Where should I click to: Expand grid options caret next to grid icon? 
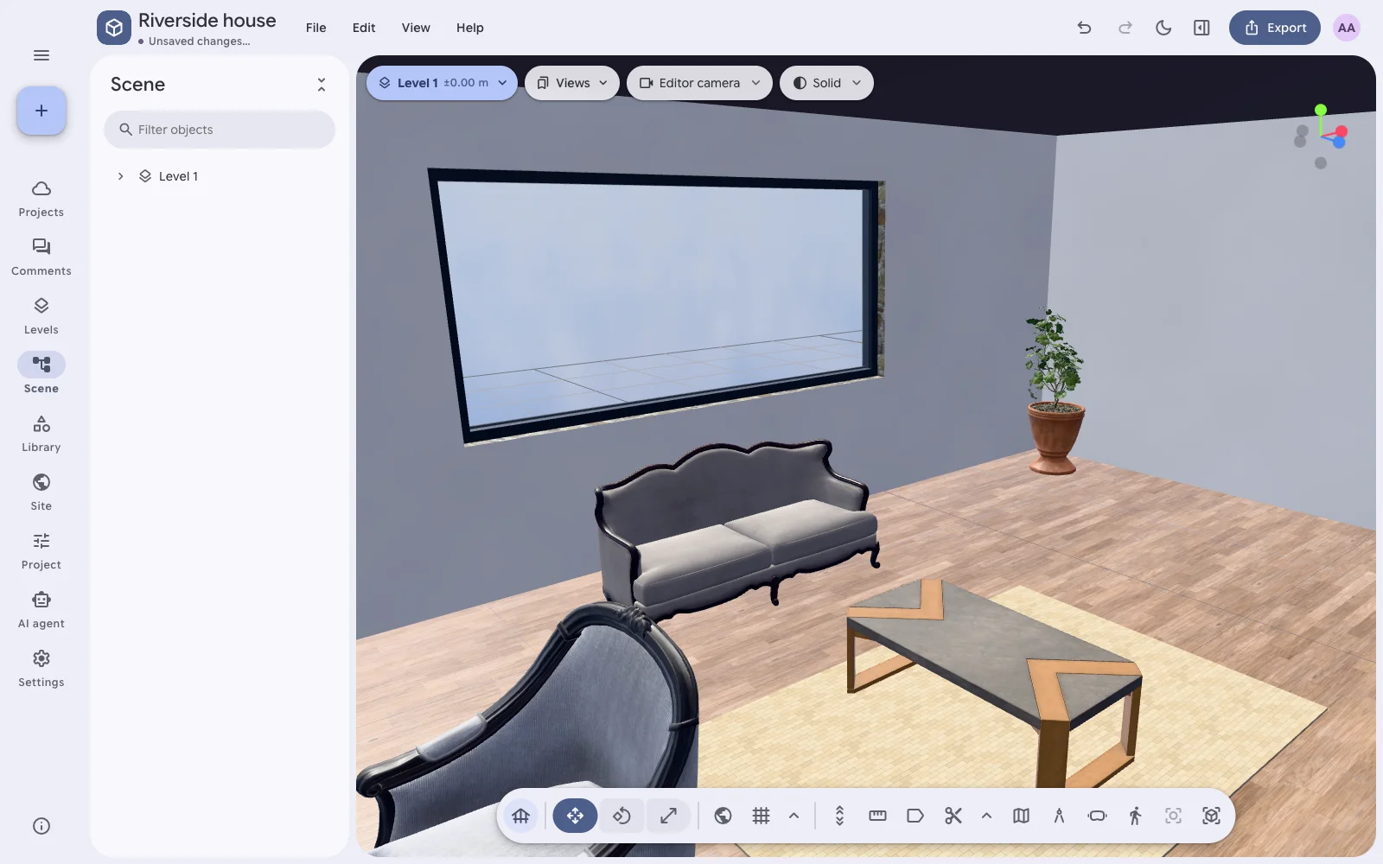(793, 816)
